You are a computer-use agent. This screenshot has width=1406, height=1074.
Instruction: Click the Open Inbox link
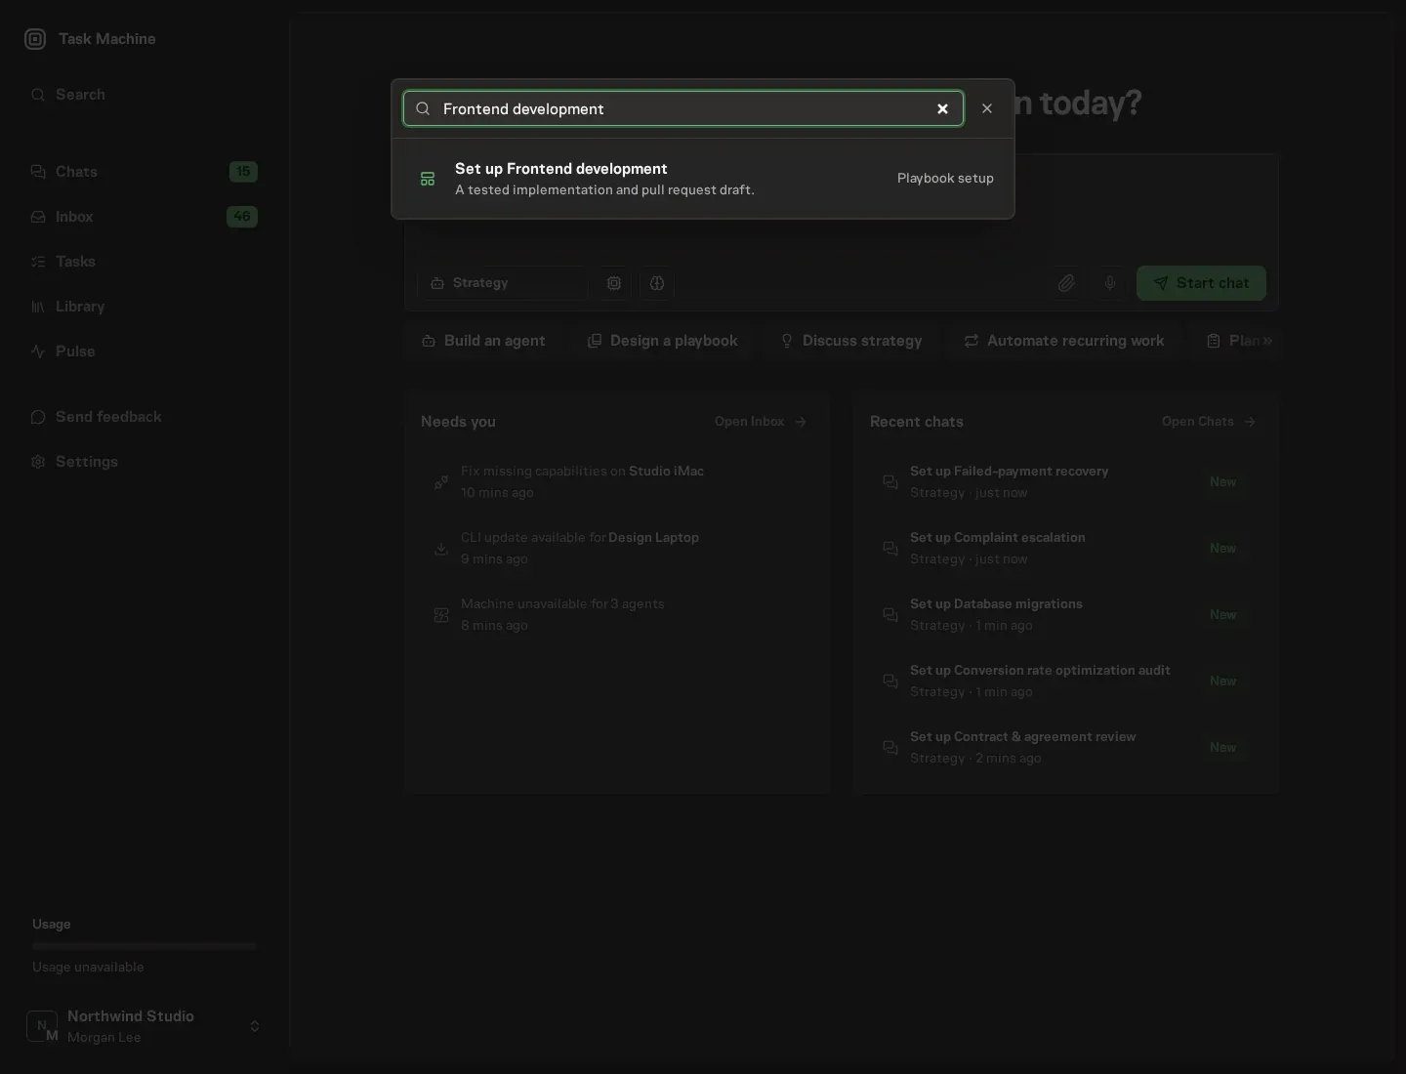761,422
